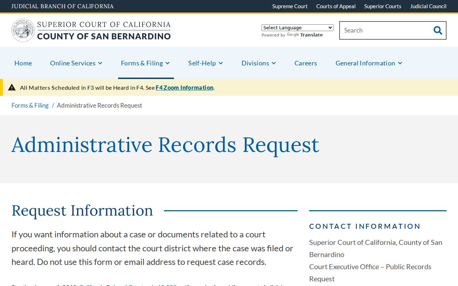This screenshot has height=286, width=458.
Task: Click the Contact Information sidebar heading
Action: click(365, 226)
